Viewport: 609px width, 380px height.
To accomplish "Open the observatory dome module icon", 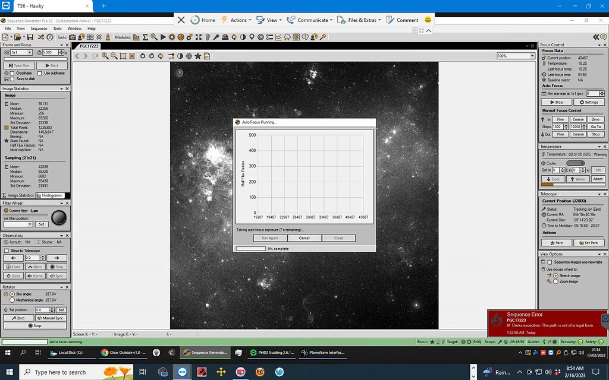I will click(225, 37).
